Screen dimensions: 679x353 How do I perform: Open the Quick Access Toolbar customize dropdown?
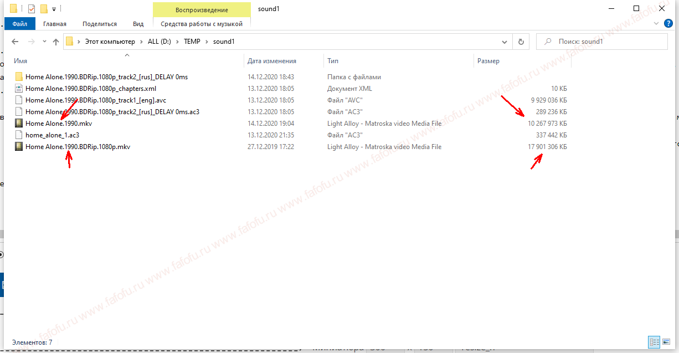(x=54, y=9)
